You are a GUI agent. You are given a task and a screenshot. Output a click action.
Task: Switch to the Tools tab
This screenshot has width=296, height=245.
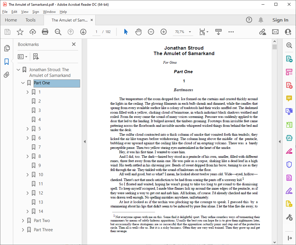31,20
